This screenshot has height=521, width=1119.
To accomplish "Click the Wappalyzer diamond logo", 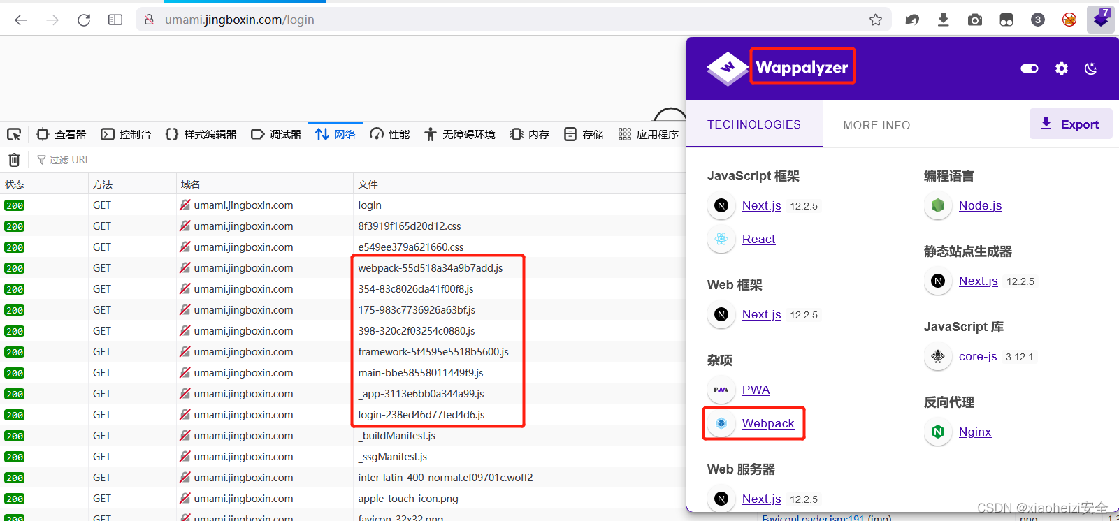I will pyautogui.click(x=727, y=68).
